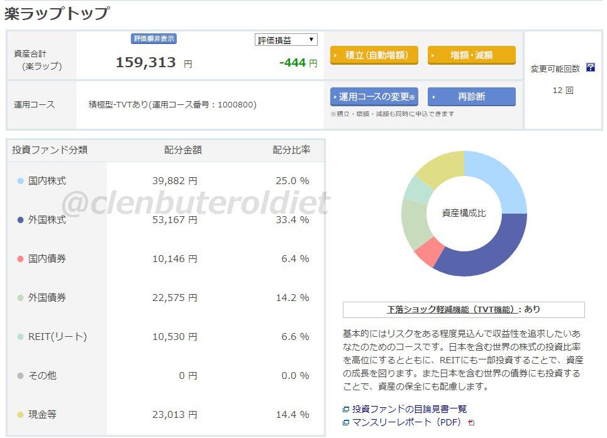Viewport: 607px width, 438px height.
Task: Open 下落ショック軽減機能（TVT機能） link
Action: click(x=452, y=309)
